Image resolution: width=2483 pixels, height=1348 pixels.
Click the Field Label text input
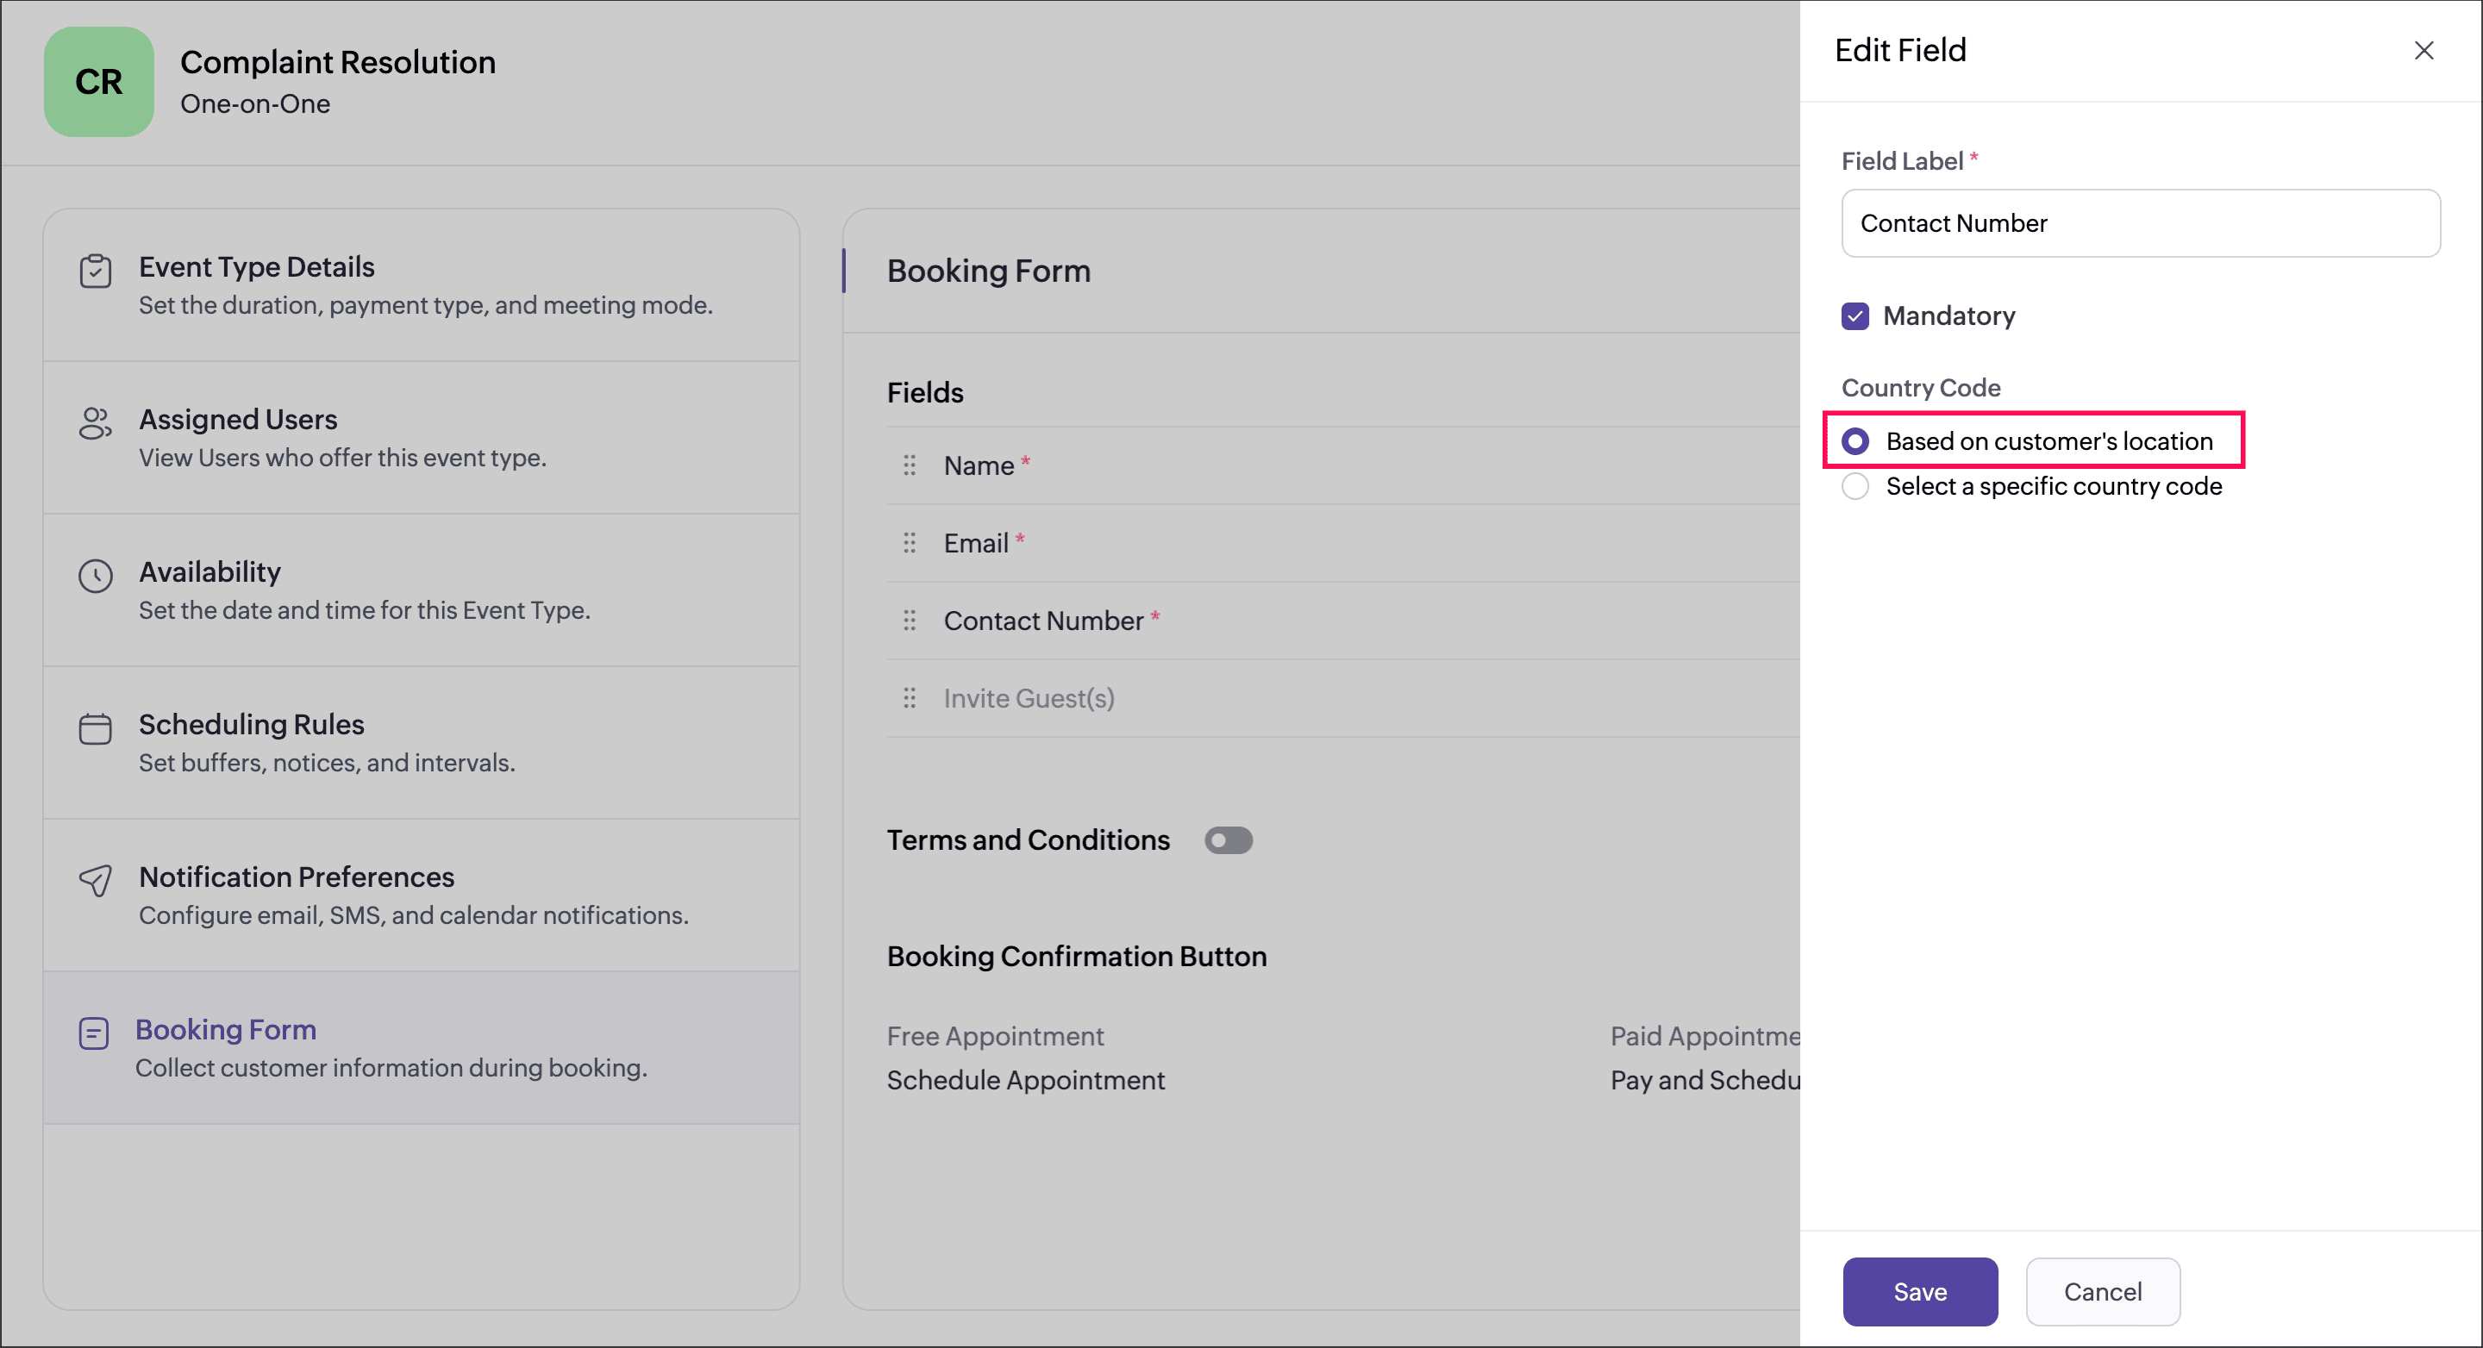[2140, 223]
